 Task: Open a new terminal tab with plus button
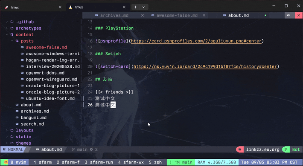tap(135, 7)
